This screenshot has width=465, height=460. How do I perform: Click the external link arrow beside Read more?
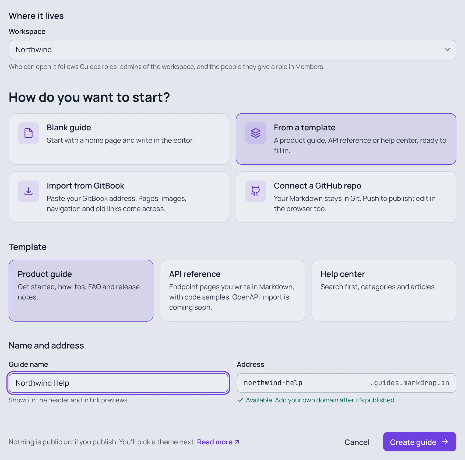pos(237,442)
